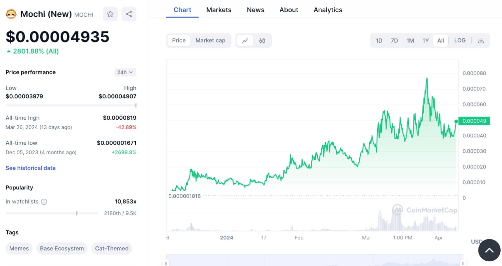Viewport: 502px width, 266px height.
Task: Click the popularity rank slider marker
Action: (77, 213)
